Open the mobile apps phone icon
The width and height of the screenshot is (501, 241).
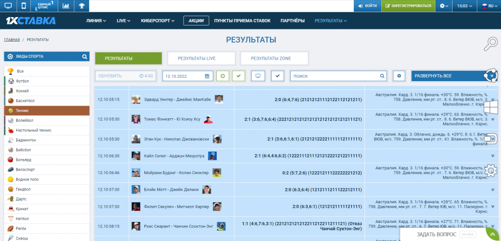click(x=23, y=6)
